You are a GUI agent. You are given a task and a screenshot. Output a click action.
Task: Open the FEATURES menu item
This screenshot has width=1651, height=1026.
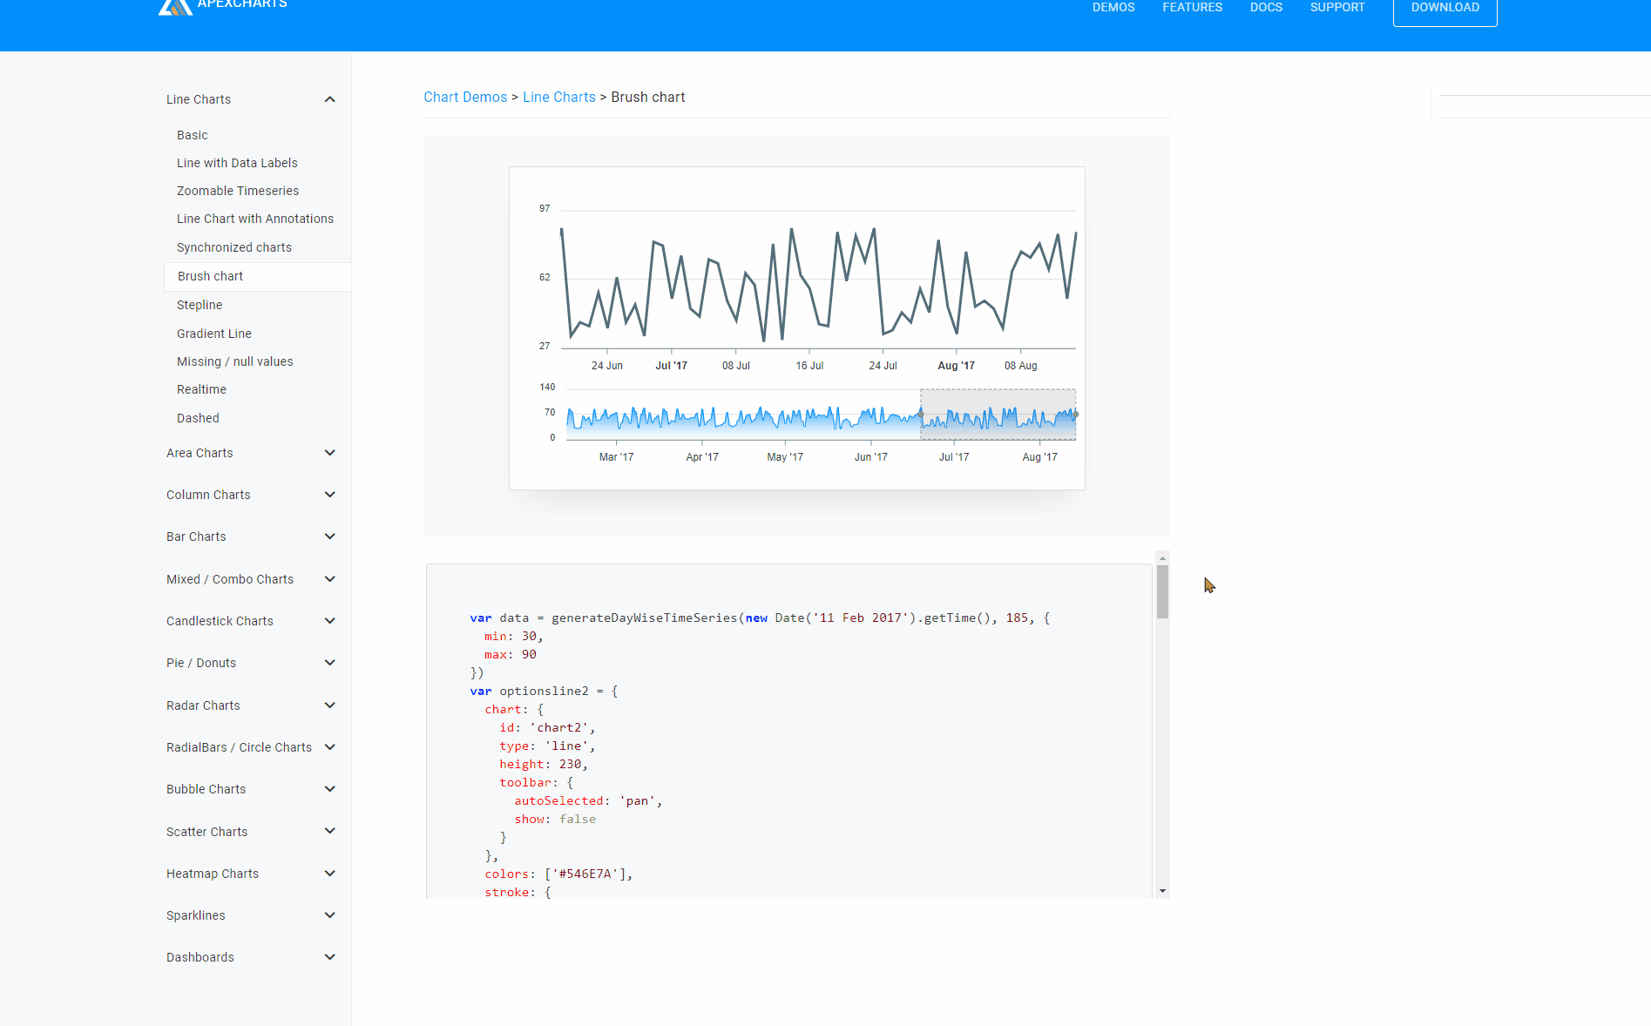pos(1192,7)
